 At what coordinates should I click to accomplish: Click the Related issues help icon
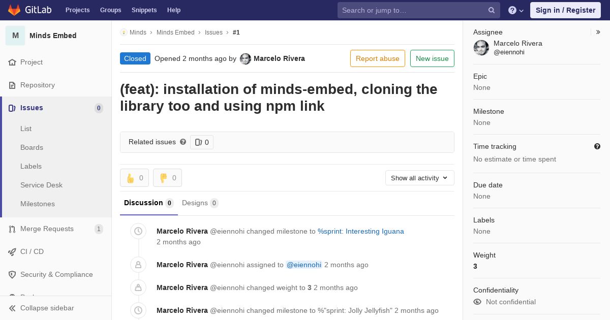(x=183, y=142)
